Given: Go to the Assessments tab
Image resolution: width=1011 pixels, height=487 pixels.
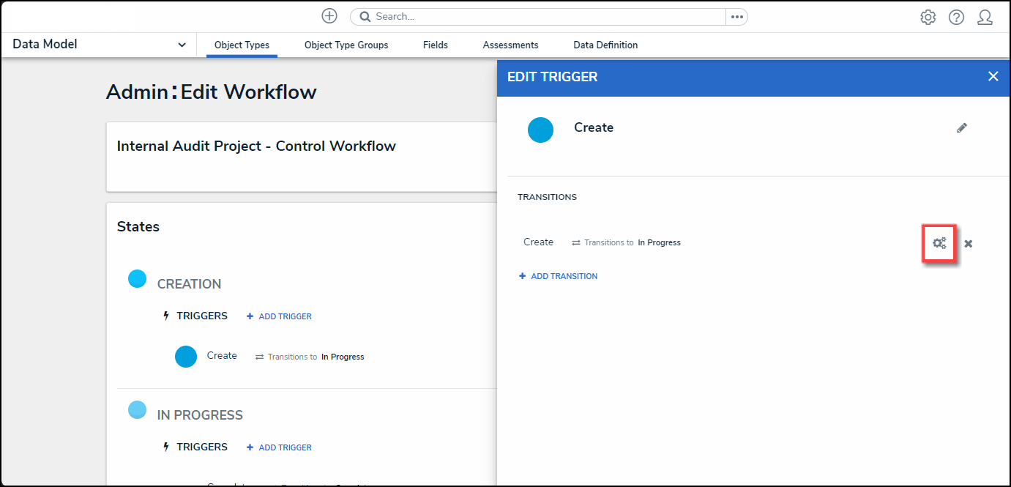Looking at the screenshot, I should tap(510, 45).
